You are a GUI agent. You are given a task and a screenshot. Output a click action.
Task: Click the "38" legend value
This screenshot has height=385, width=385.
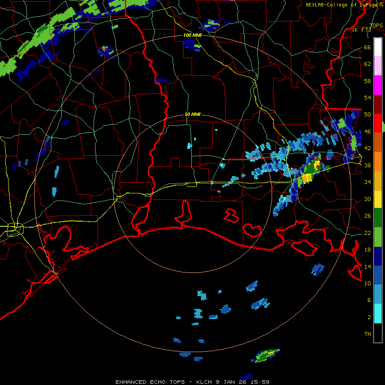pyautogui.click(x=367, y=165)
